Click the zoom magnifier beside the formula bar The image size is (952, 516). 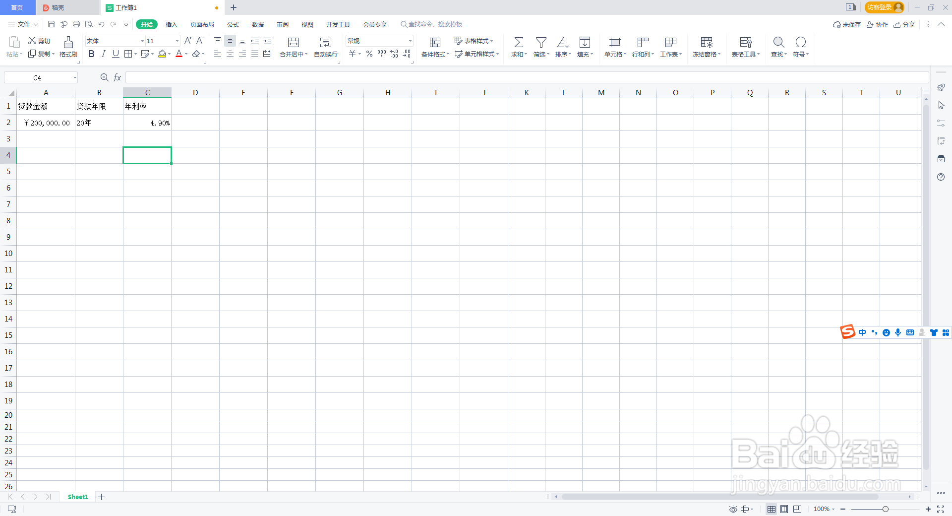[x=104, y=77]
